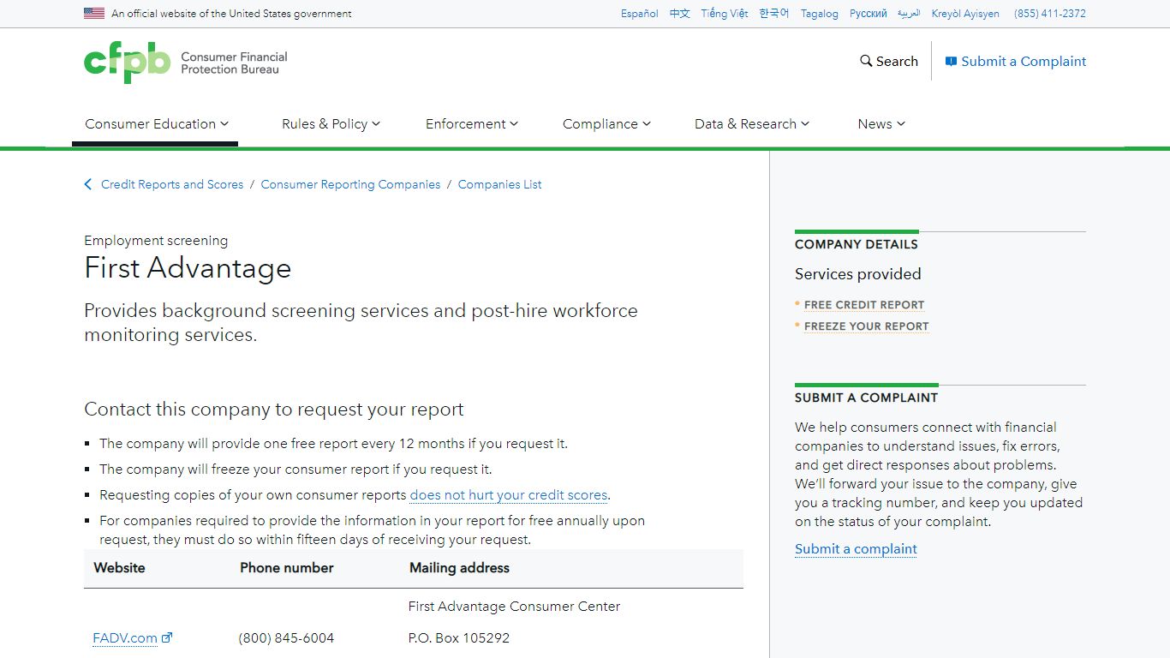Click the Submit a Complaint speech bubble icon
The width and height of the screenshot is (1170, 658).
point(951,62)
